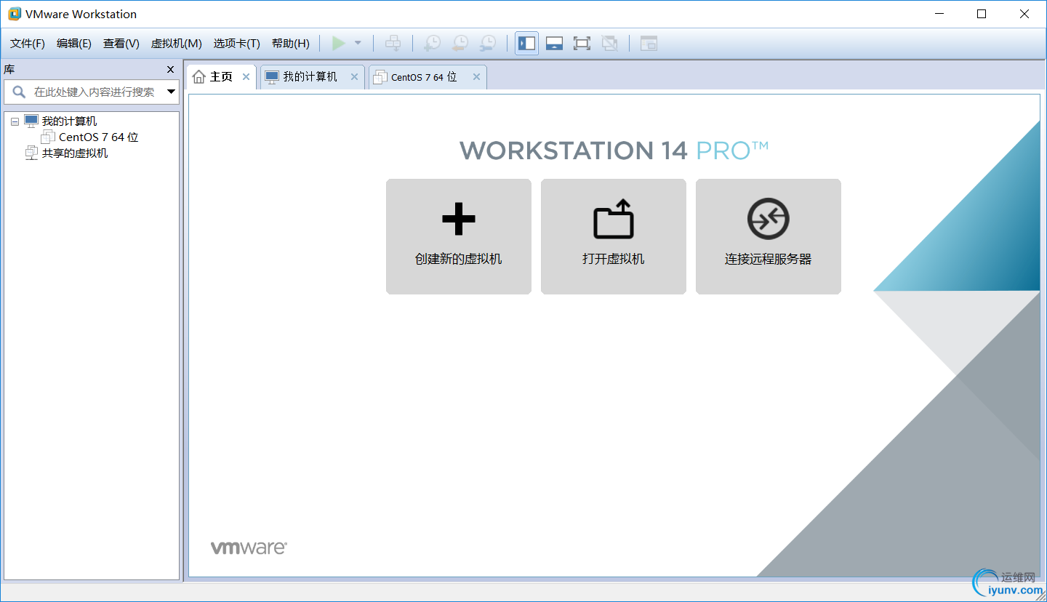Click the revert to snapshot icon

(460, 44)
